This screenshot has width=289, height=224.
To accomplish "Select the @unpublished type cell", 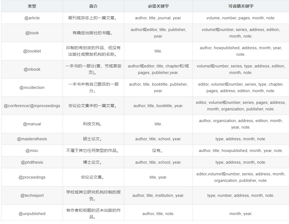I will (x=32, y=214).
